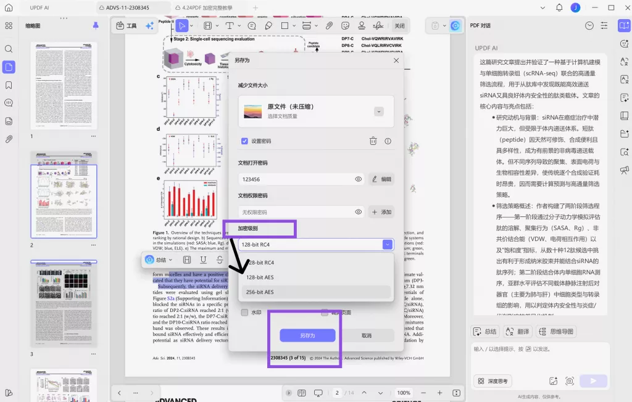Image resolution: width=632 pixels, height=402 pixels.
Task: Show password info icon in dialog
Action: tap(388, 141)
